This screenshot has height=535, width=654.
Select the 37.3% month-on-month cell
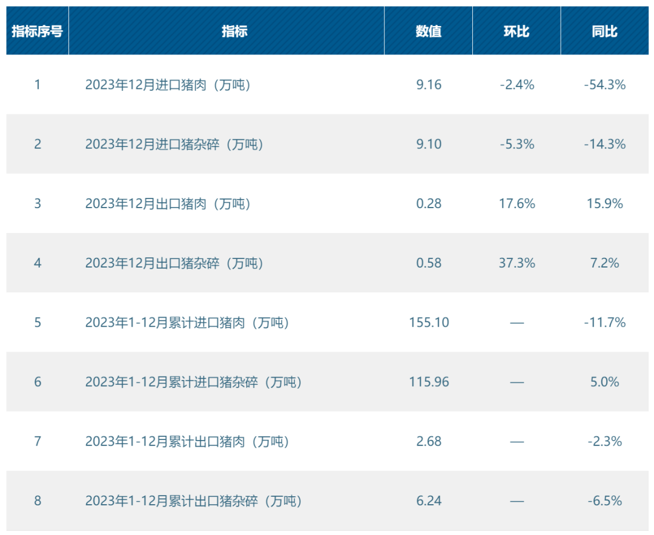coord(517,263)
